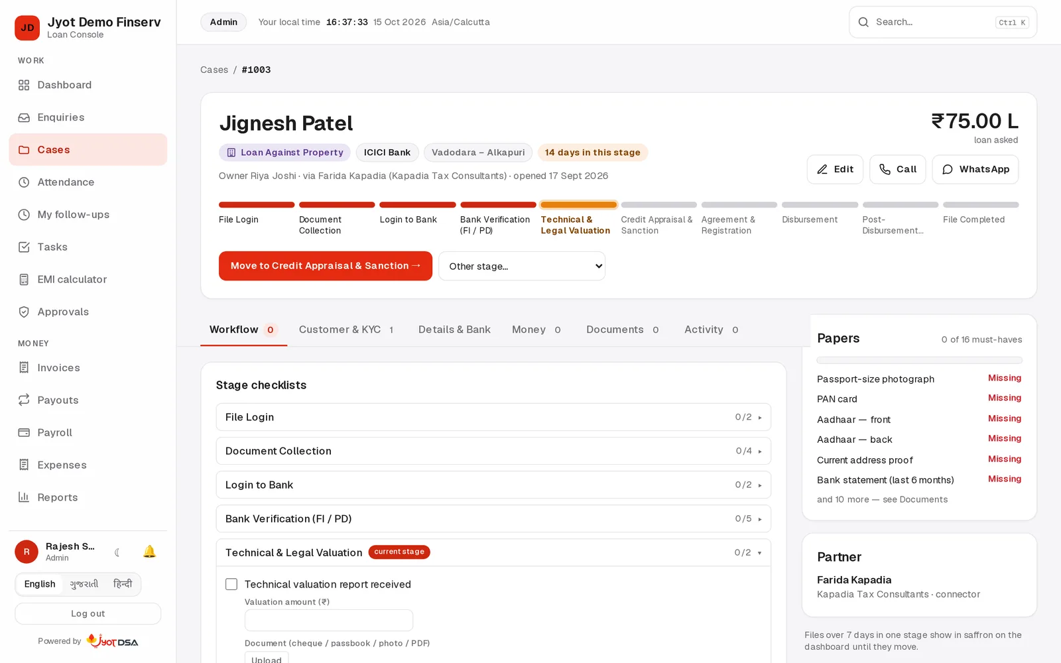Click the Payroll card icon
The height and width of the screenshot is (663, 1061).
click(x=24, y=433)
